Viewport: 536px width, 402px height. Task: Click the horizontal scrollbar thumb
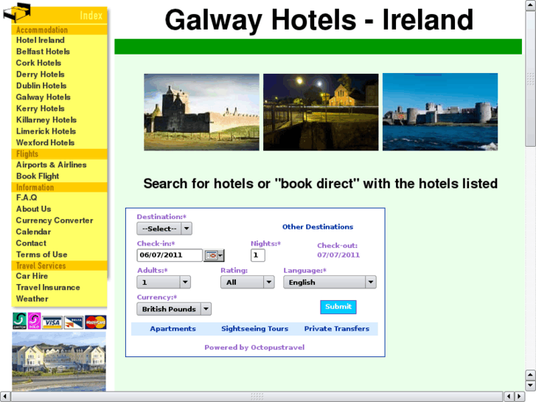tap(257, 397)
